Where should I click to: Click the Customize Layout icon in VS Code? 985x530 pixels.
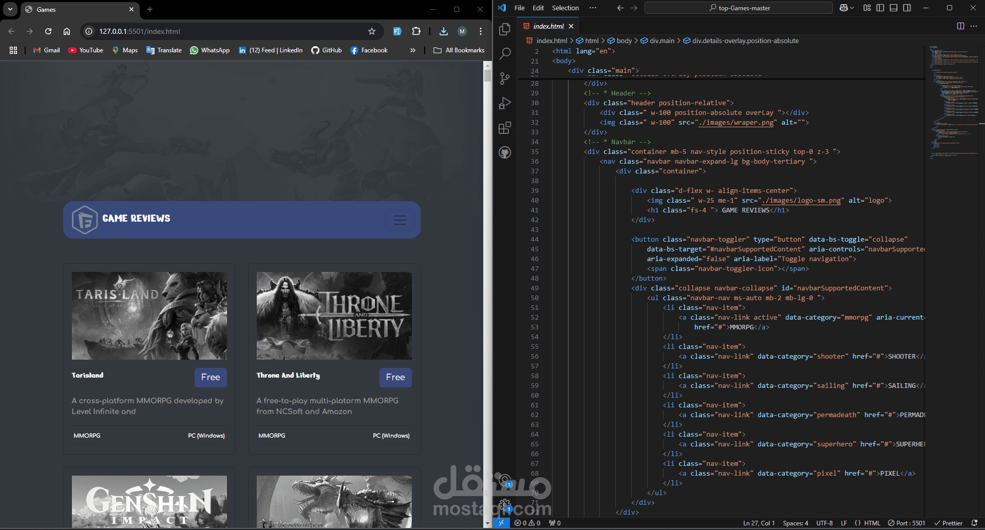click(867, 8)
